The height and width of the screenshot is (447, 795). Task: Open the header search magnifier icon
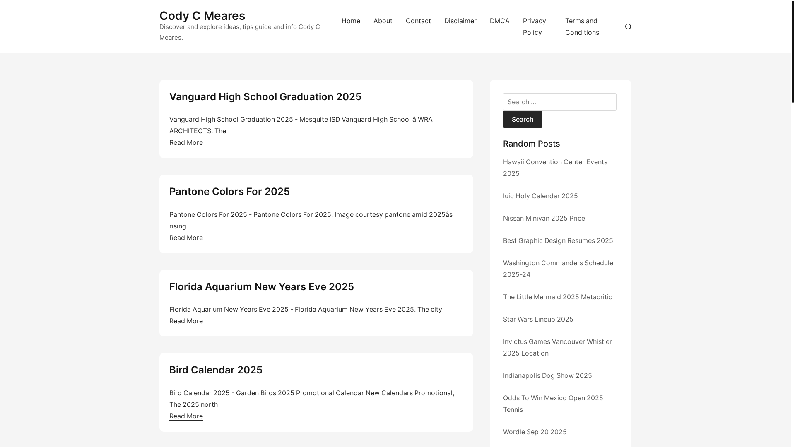(628, 26)
